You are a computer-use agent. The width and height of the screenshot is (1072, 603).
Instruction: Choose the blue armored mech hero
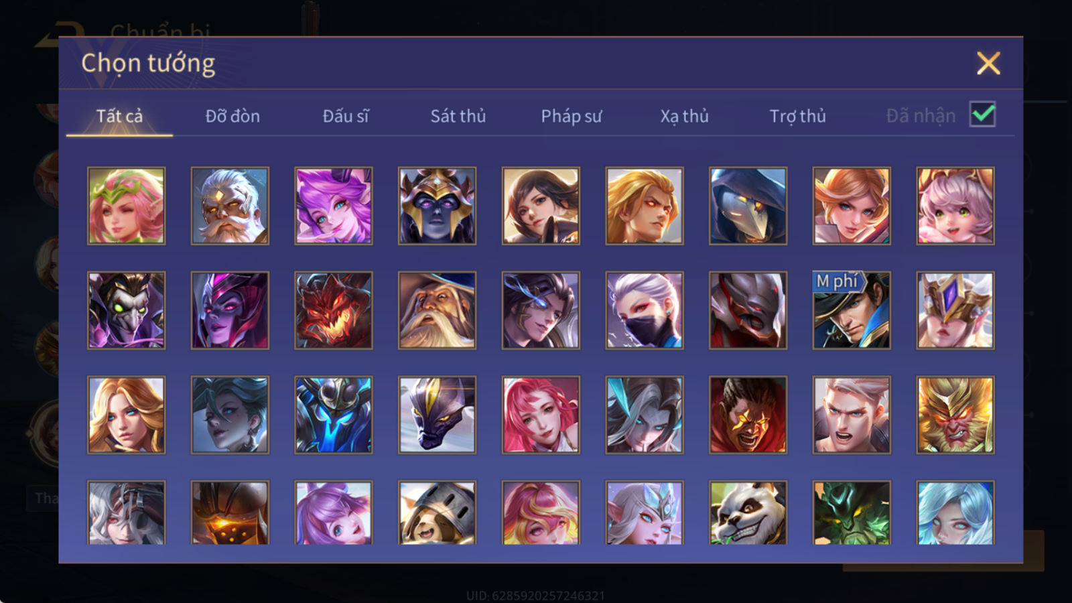click(x=334, y=415)
